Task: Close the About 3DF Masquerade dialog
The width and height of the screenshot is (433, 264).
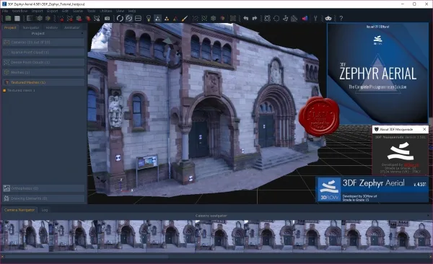Action: (x=424, y=129)
